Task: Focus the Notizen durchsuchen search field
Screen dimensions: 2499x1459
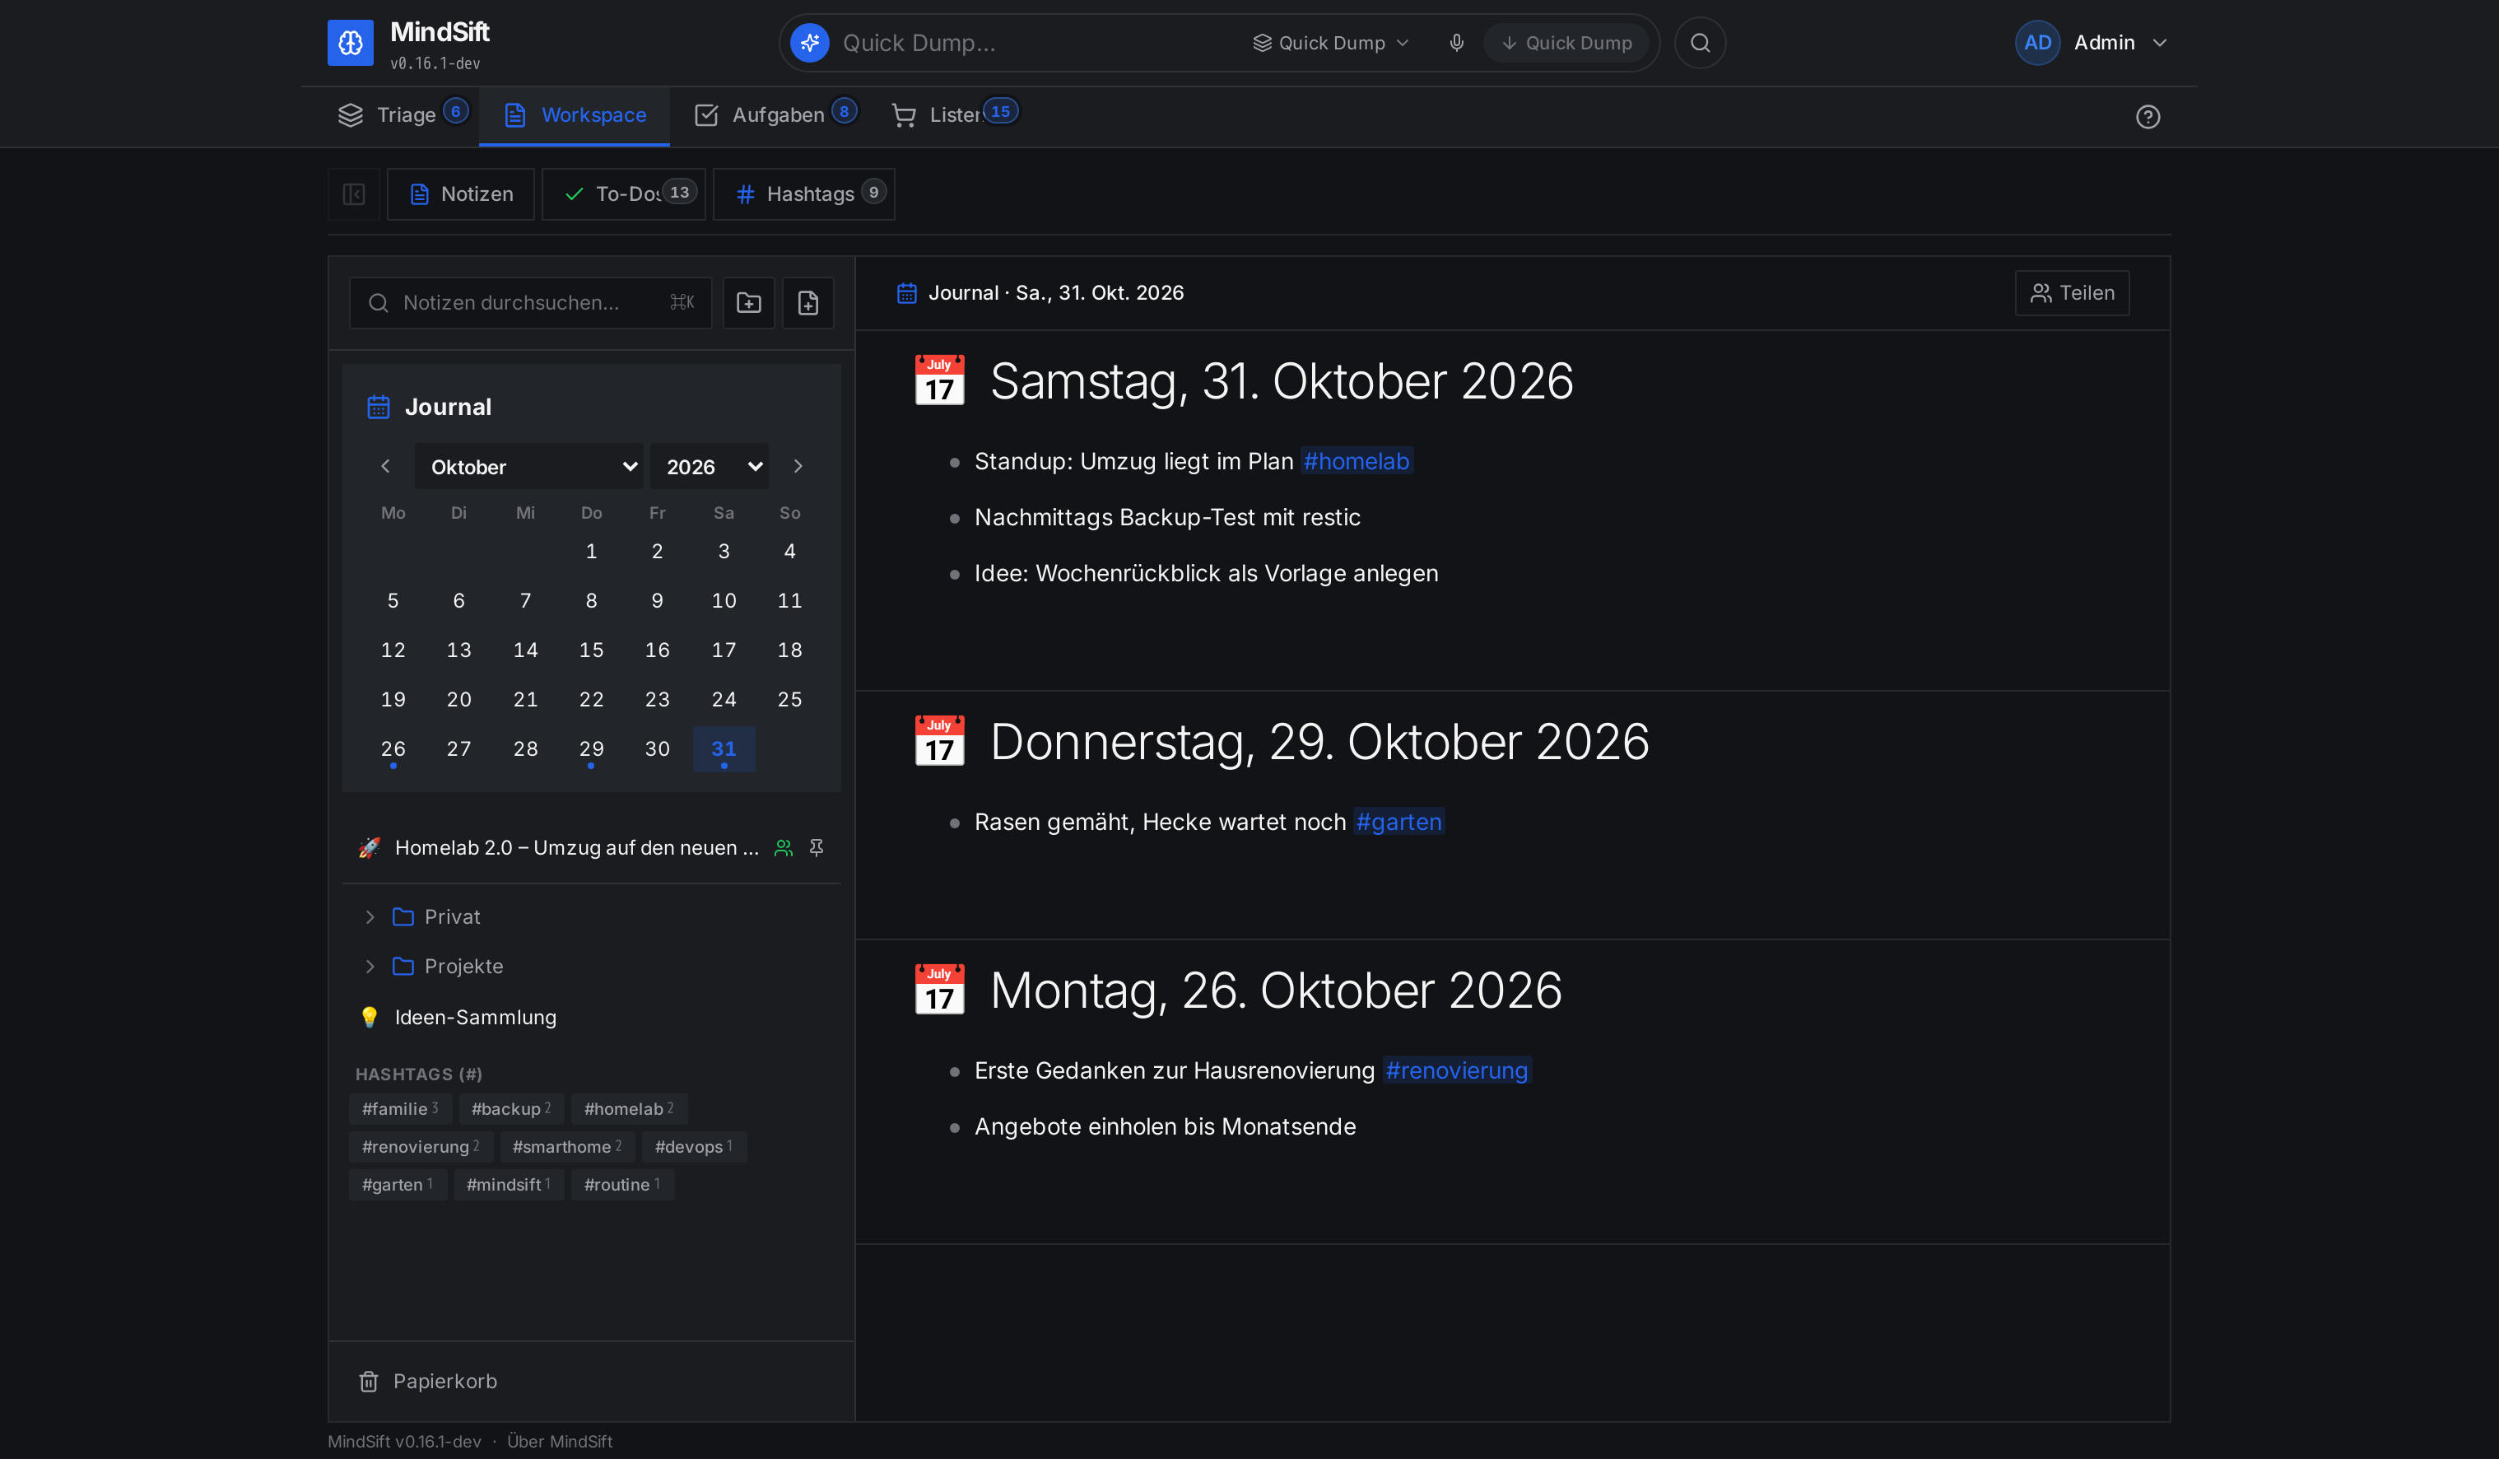Action: tap(531, 302)
